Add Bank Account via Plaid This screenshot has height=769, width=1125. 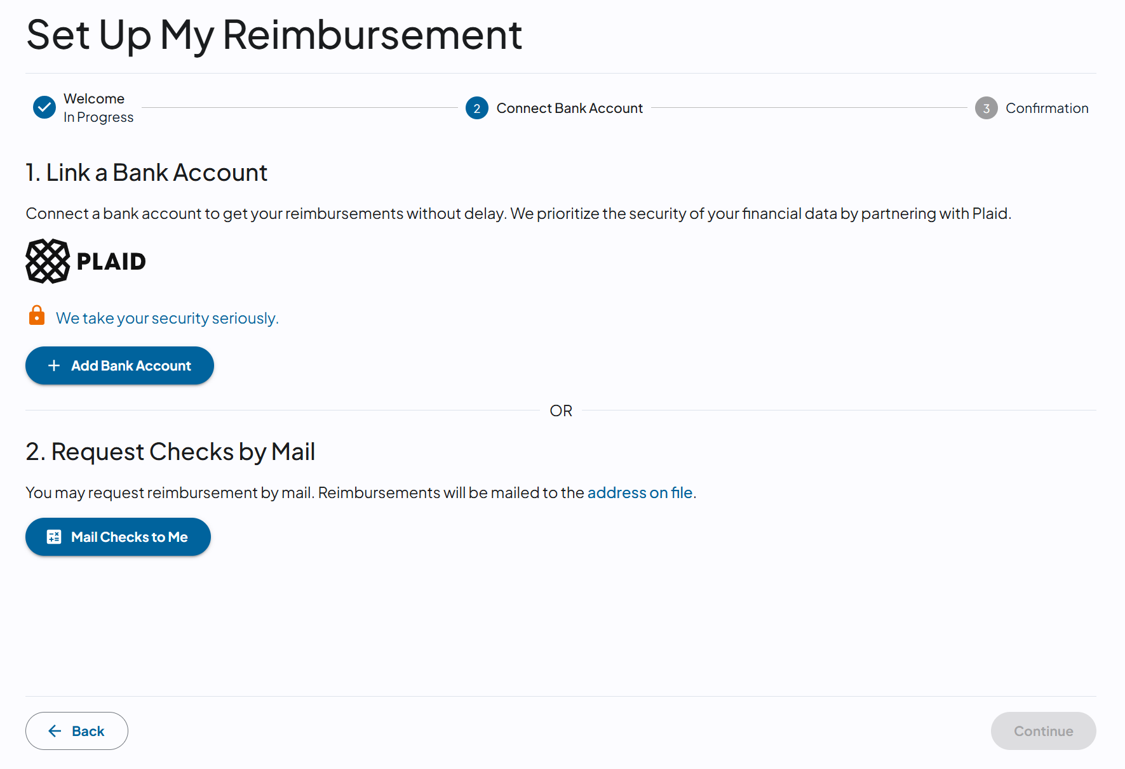coord(119,365)
